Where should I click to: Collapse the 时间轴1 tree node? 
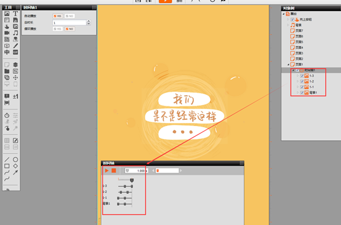point(293,70)
